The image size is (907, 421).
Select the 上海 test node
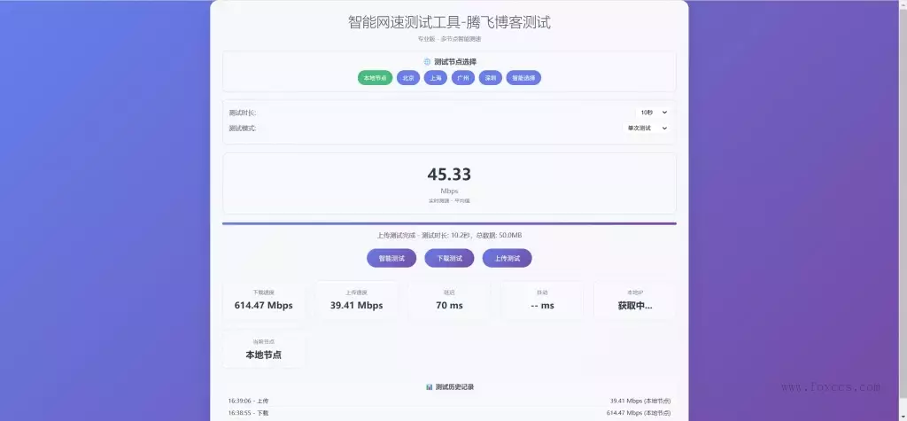point(436,78)
